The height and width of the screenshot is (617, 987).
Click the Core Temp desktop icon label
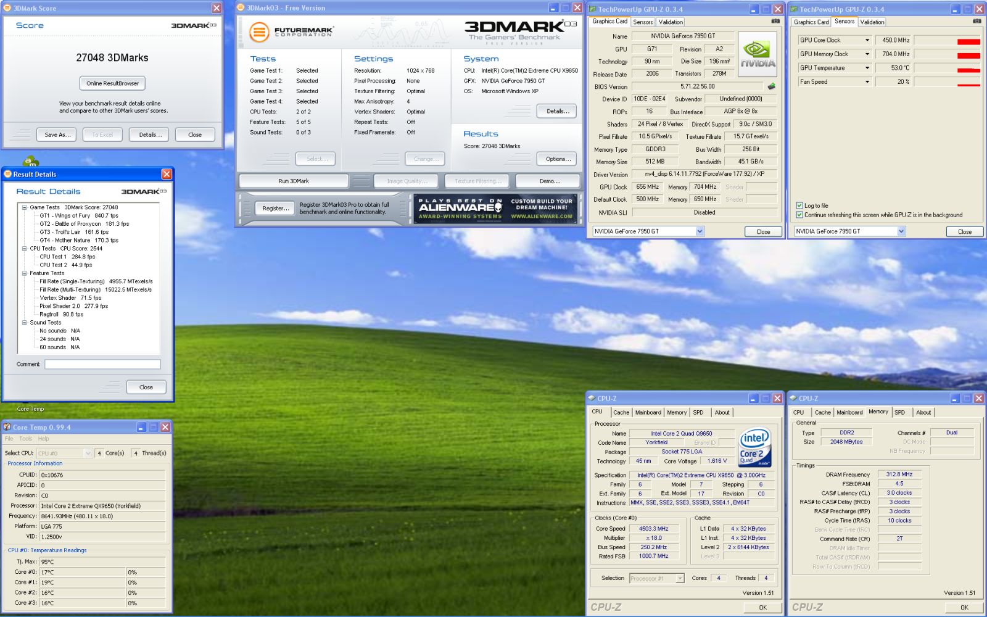pos(30,409)
